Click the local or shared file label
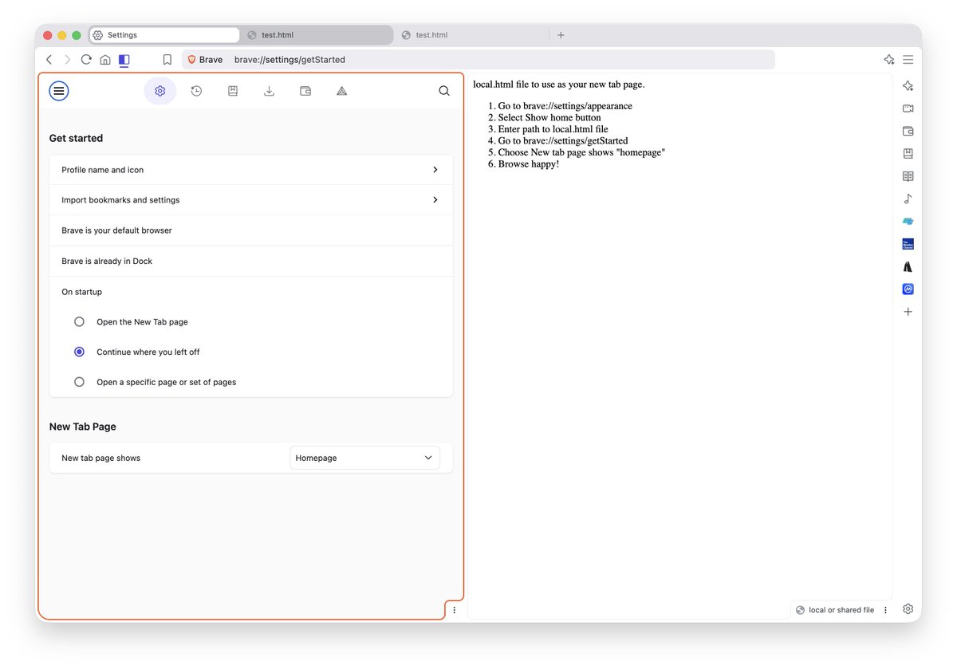The height and width of the screenshot is (669, 957). [x=841, y=610]
